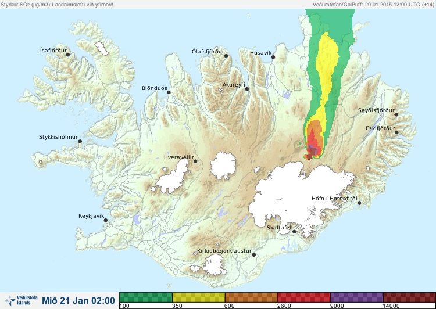Click the Seyðisfjörður label text
Image resolution: width=436 pixels, height=309 pixels.
pos(376,110)
